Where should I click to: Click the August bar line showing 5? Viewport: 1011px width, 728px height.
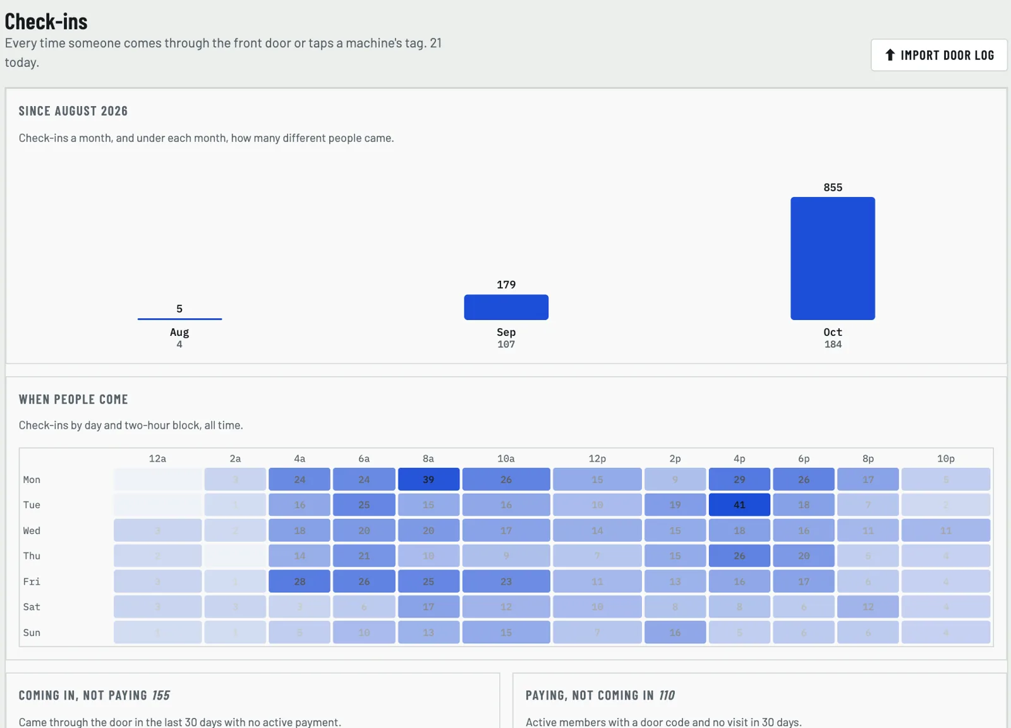(x=179, y=319)
